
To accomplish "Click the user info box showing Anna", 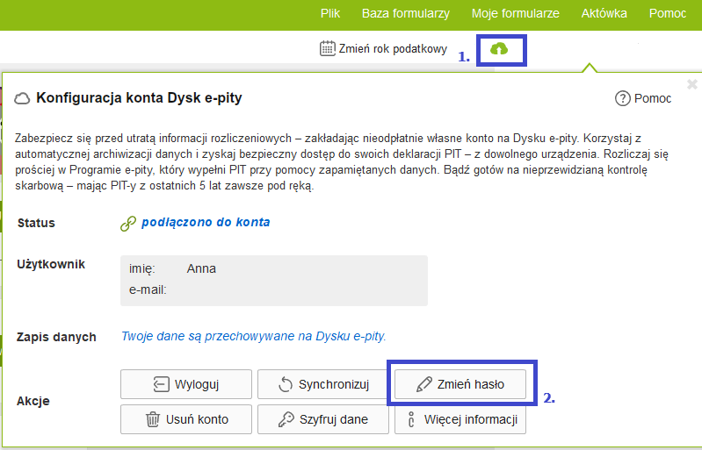I will [x=273, y=280].
